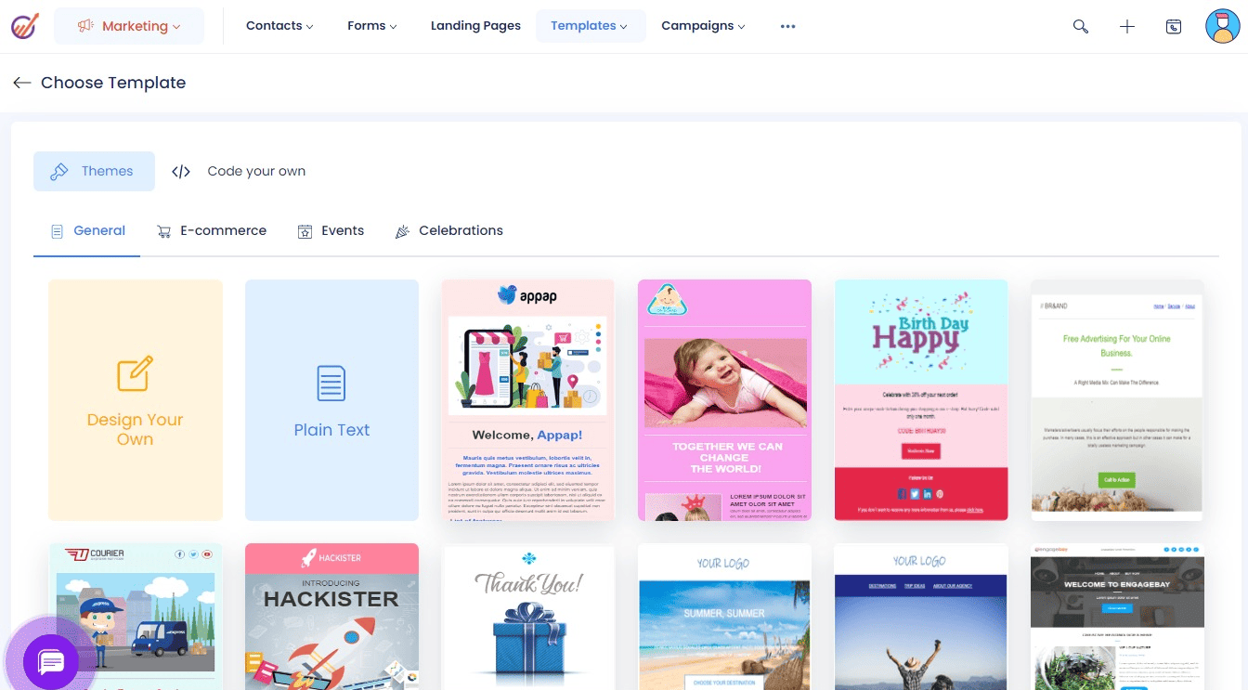Switch to the Celebrations tab
This screenshot has height=690, width=1248.
[x=449, y=231]
